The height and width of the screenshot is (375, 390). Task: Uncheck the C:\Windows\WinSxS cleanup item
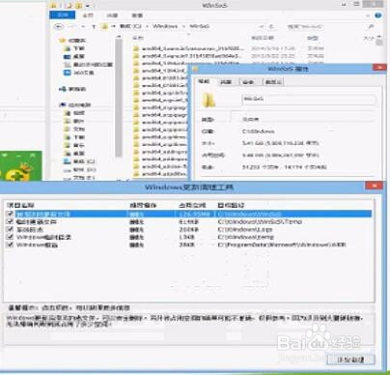click(10, 214)
